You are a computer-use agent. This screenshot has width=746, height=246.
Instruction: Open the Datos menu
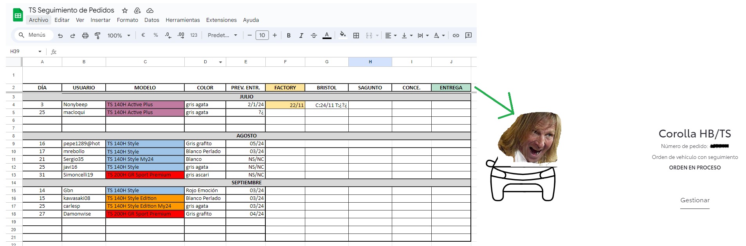(152, 20)
